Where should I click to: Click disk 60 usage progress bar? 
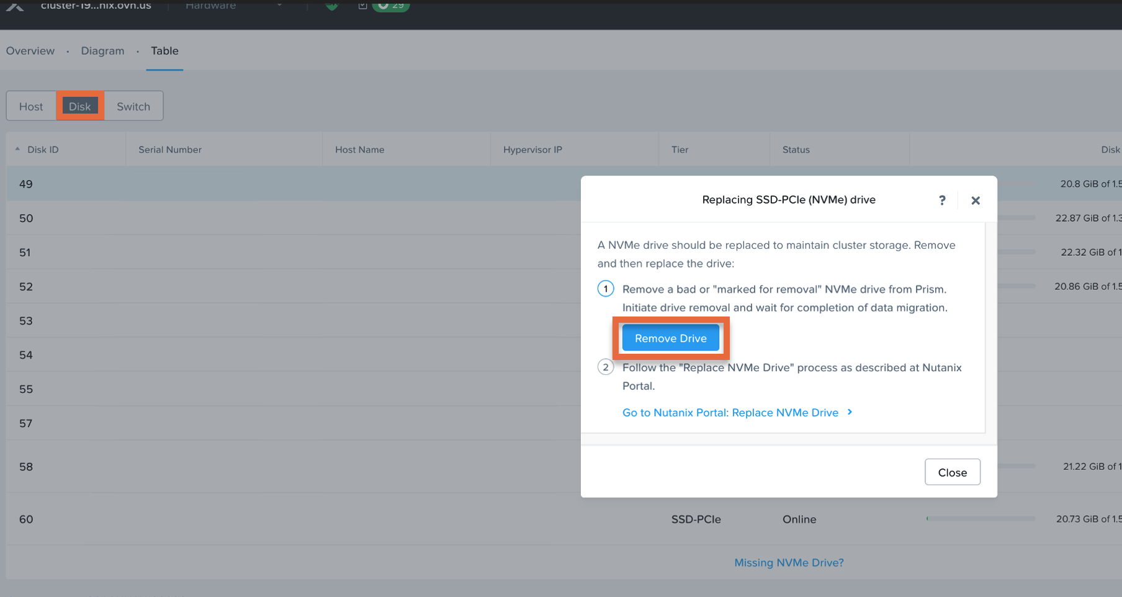(x=981, y=519)
